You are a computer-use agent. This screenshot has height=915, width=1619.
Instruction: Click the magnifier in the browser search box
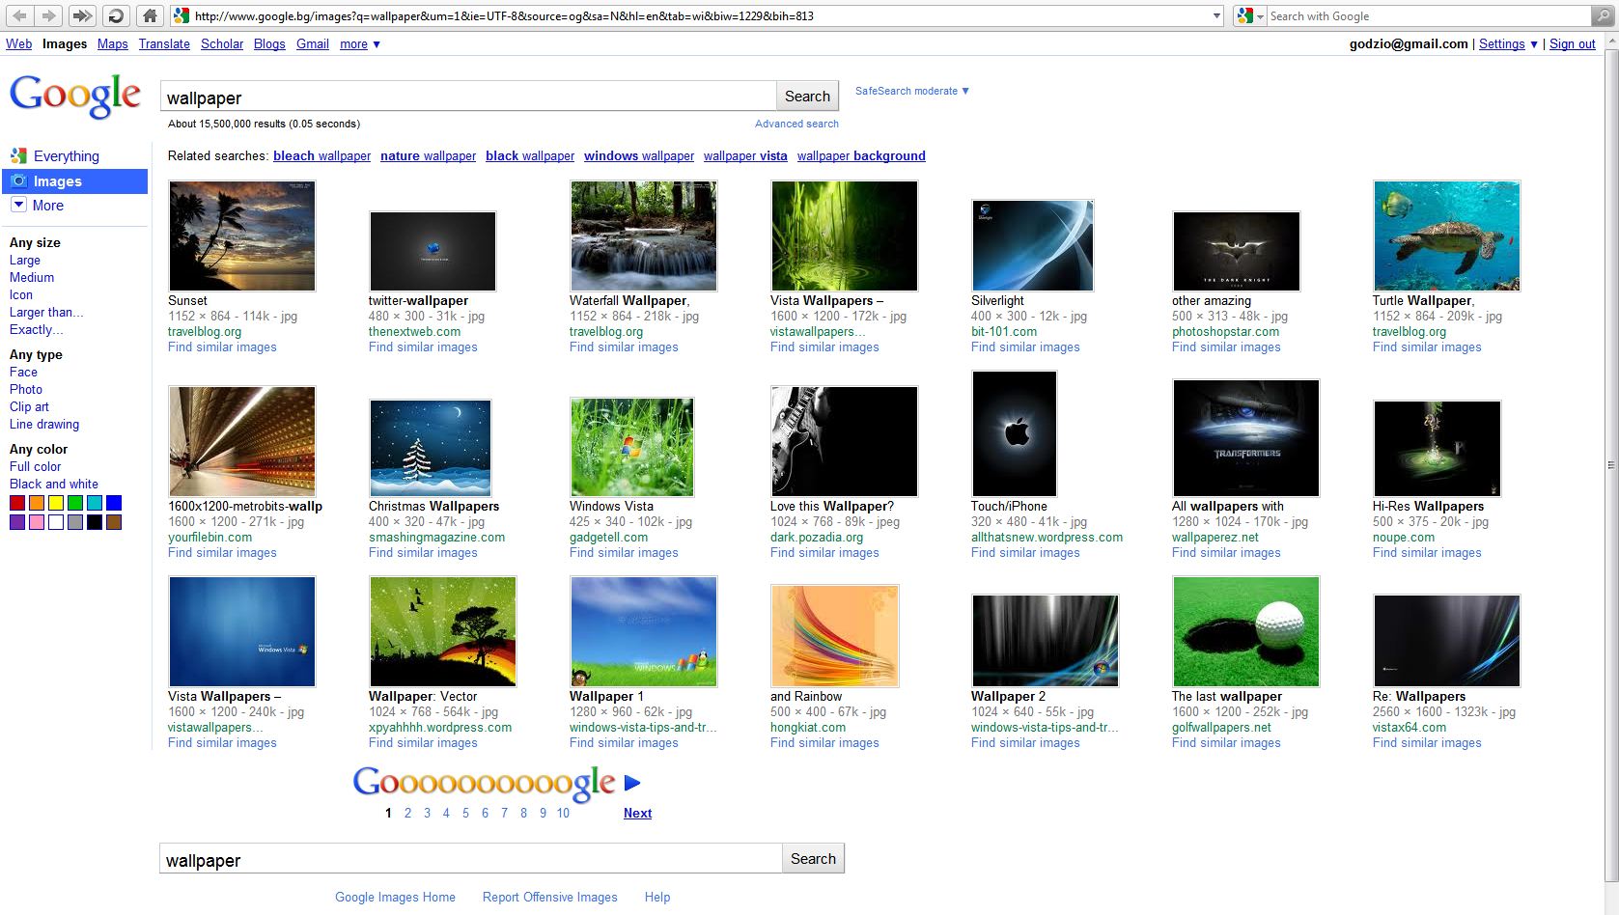coord(1602,15)
